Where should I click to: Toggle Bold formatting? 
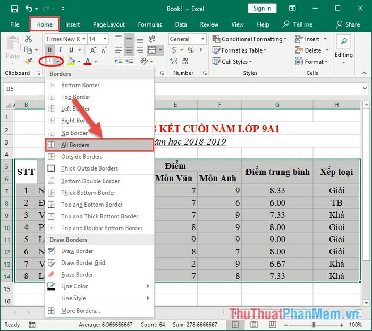49,50
